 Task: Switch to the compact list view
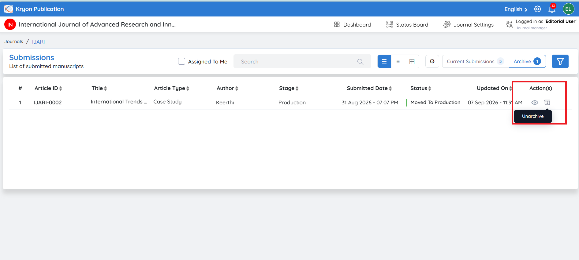[398, 62]
